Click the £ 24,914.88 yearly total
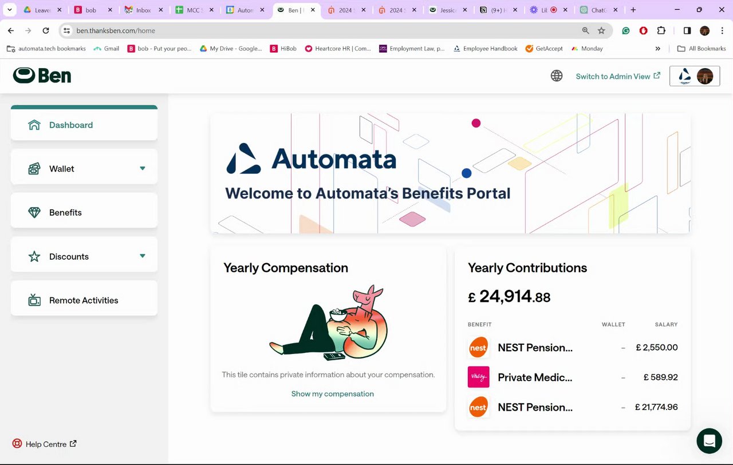This screenshot has width=733, height=465. coord(509,296)
